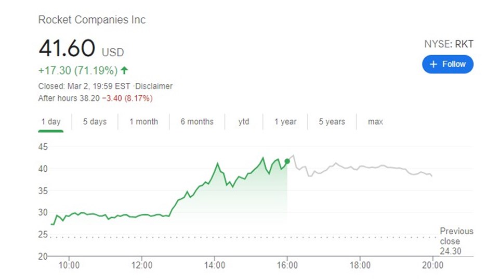Open the 6 months chart tab
This screenshot has width=499, height=279.
click(x=197, y=122)
